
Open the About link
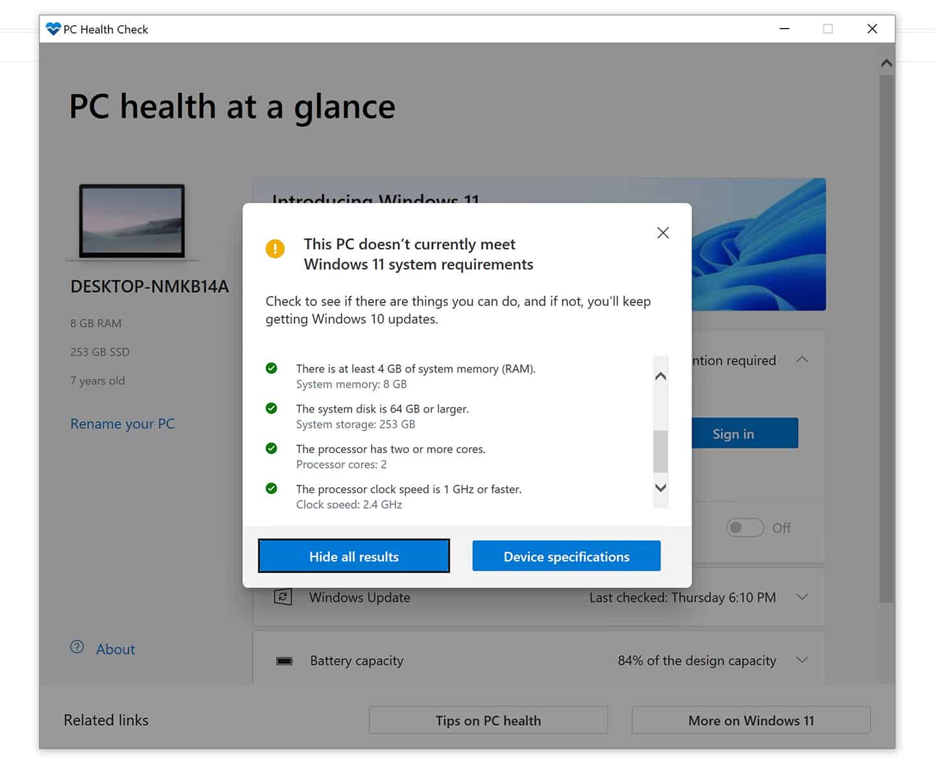click(x=116, y=649)
